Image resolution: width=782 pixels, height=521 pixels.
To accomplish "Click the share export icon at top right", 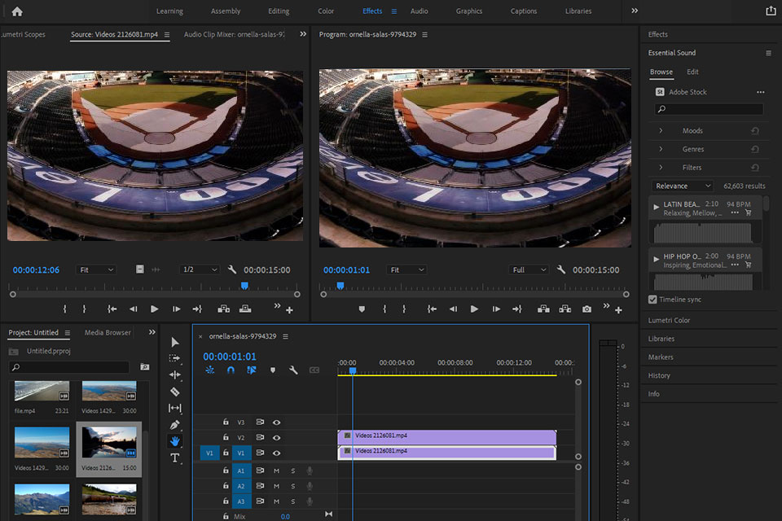I will tap(771, 11).
